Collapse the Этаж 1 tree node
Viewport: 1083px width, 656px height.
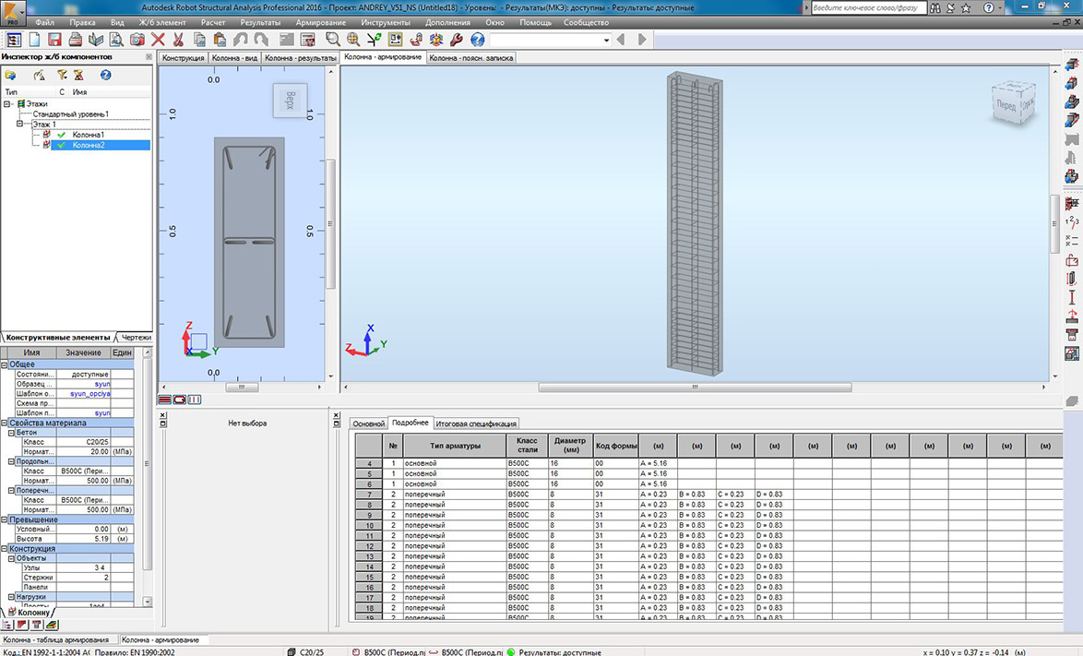point(20,125)
